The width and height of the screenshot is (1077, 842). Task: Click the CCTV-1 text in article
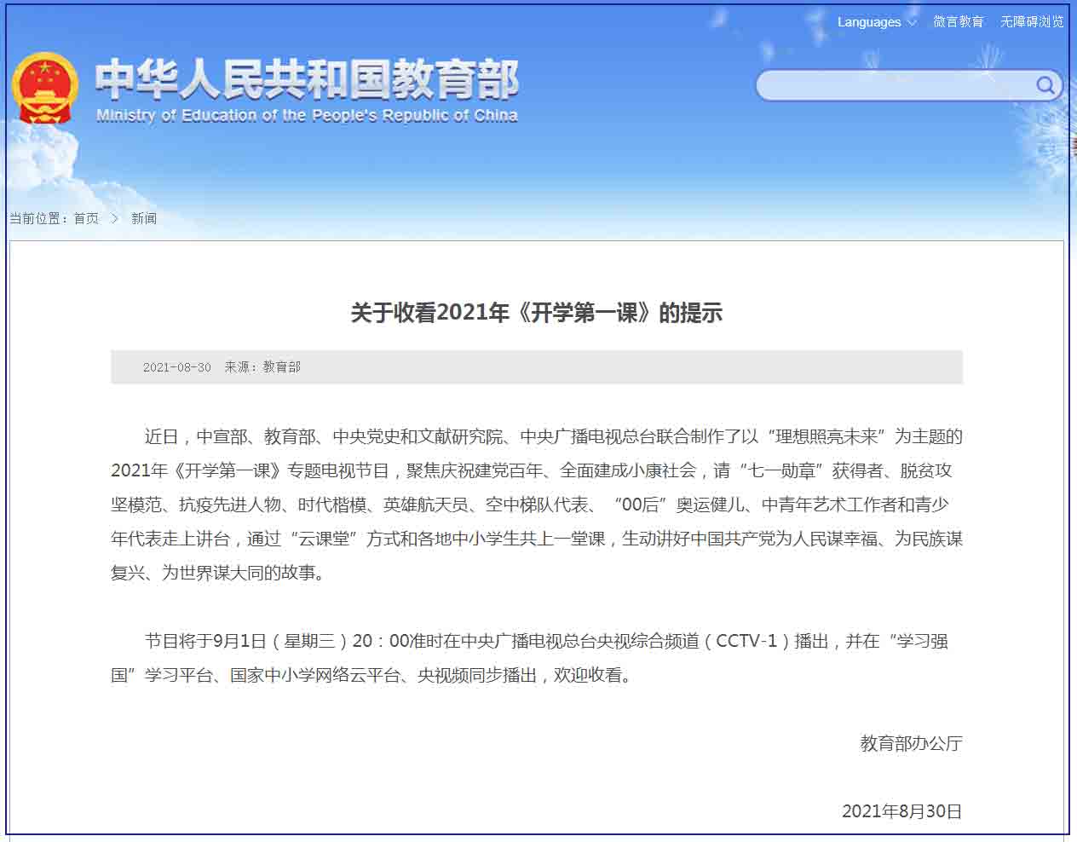(x=746, y=641)
